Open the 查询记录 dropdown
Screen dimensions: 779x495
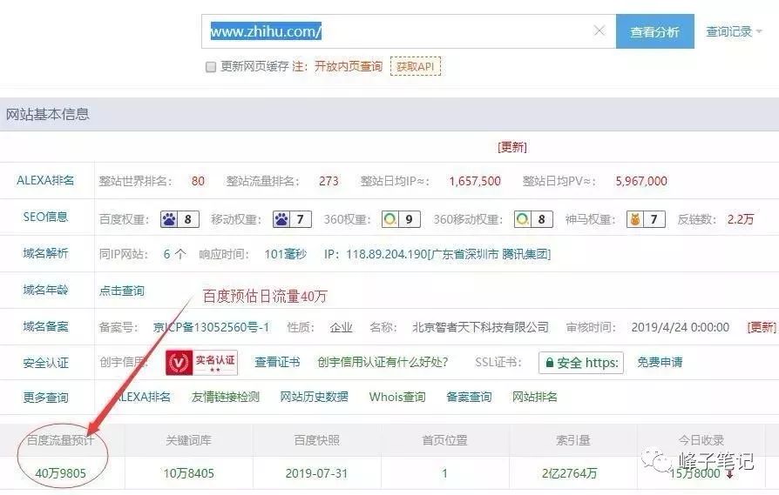[734, 31]
